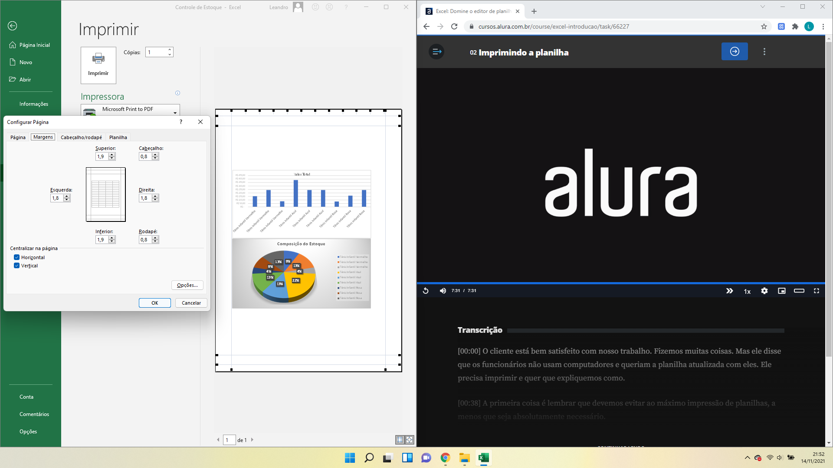Click the Imprimir printer button
The height and width of the screenshot is (468, 833).
coord(98,65)
